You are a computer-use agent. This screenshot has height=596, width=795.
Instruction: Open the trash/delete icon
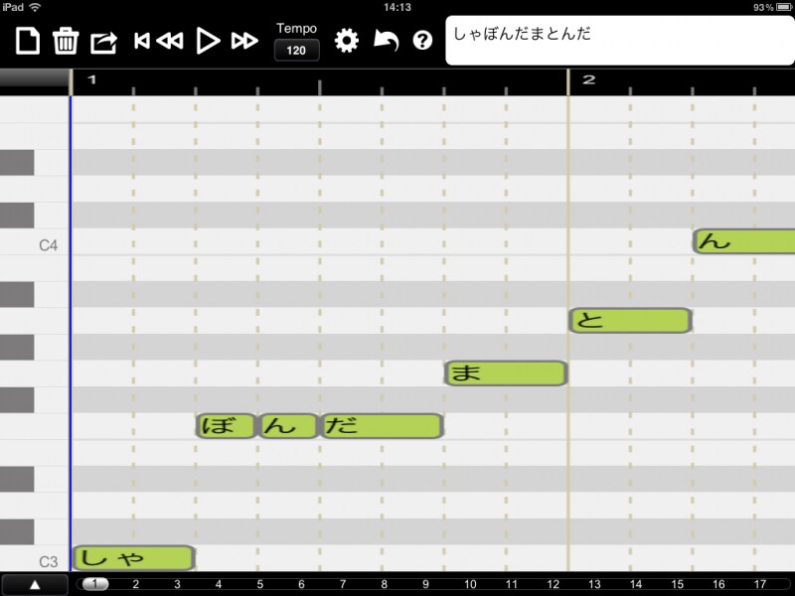click(x=68, y=39)
